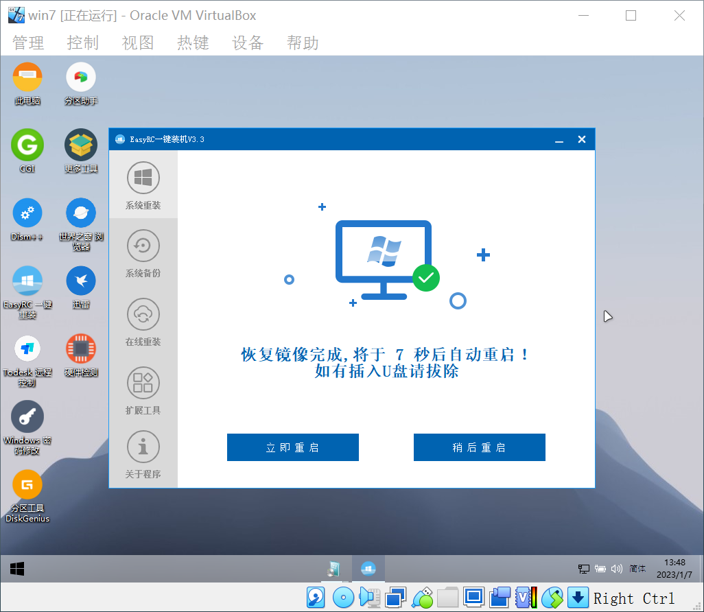The height and width of the screenshot is (612, 704).
Task: Launch the EasyRC一键重装 desktop icon
Action: (27, 292)
